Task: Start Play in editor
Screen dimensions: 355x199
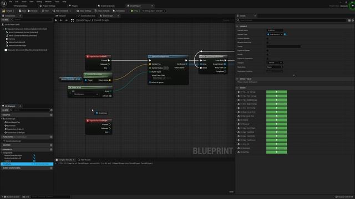Action: click(134, 11)
